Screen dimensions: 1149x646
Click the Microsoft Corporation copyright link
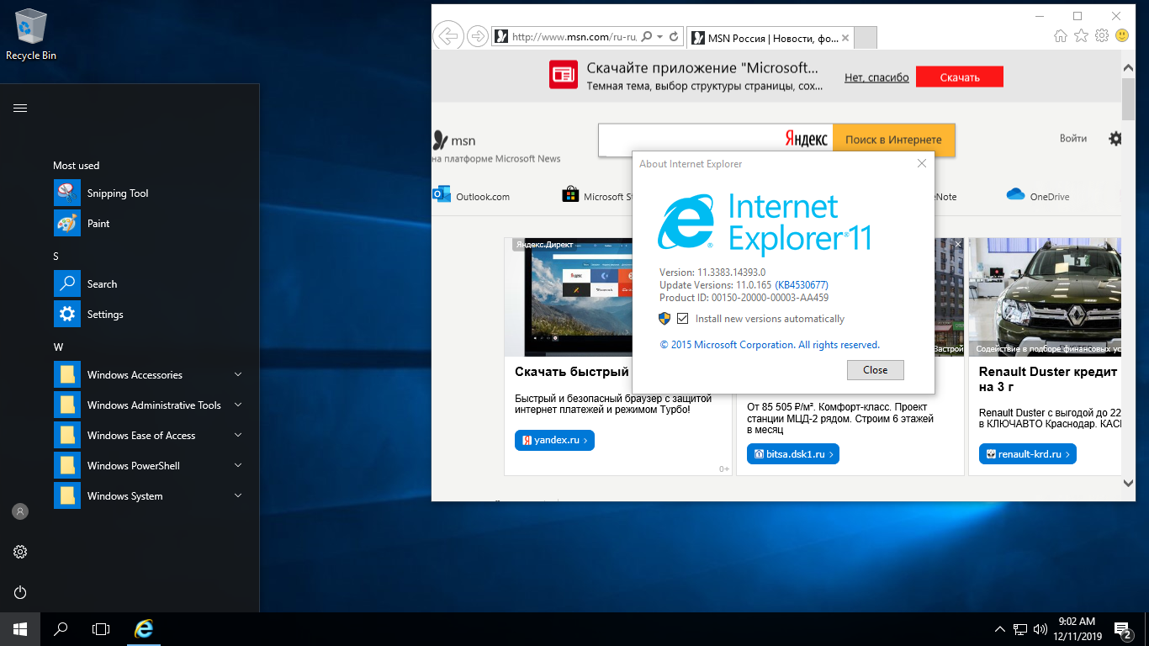pyautogui.click(x=770, y=345)
